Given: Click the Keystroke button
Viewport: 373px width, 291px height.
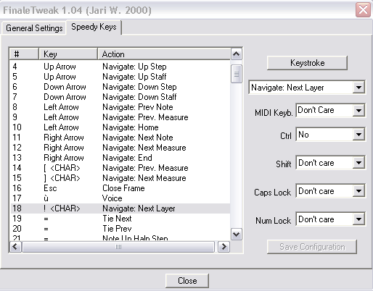Looking at the screenshot, I should pyautogui.click(x=307, y=63).
